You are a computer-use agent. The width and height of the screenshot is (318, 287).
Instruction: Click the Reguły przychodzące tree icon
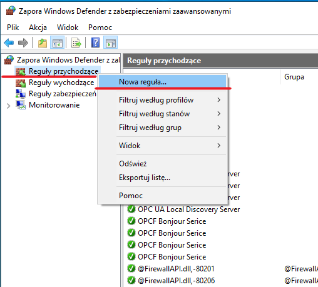21,71
